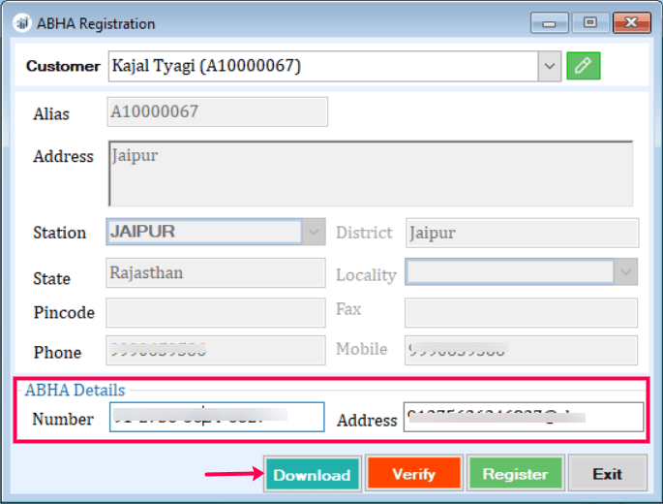Screen dimensions: 663x504
Task: Click the customer Address text area showing Jaipur
Action: click(371, 173)
